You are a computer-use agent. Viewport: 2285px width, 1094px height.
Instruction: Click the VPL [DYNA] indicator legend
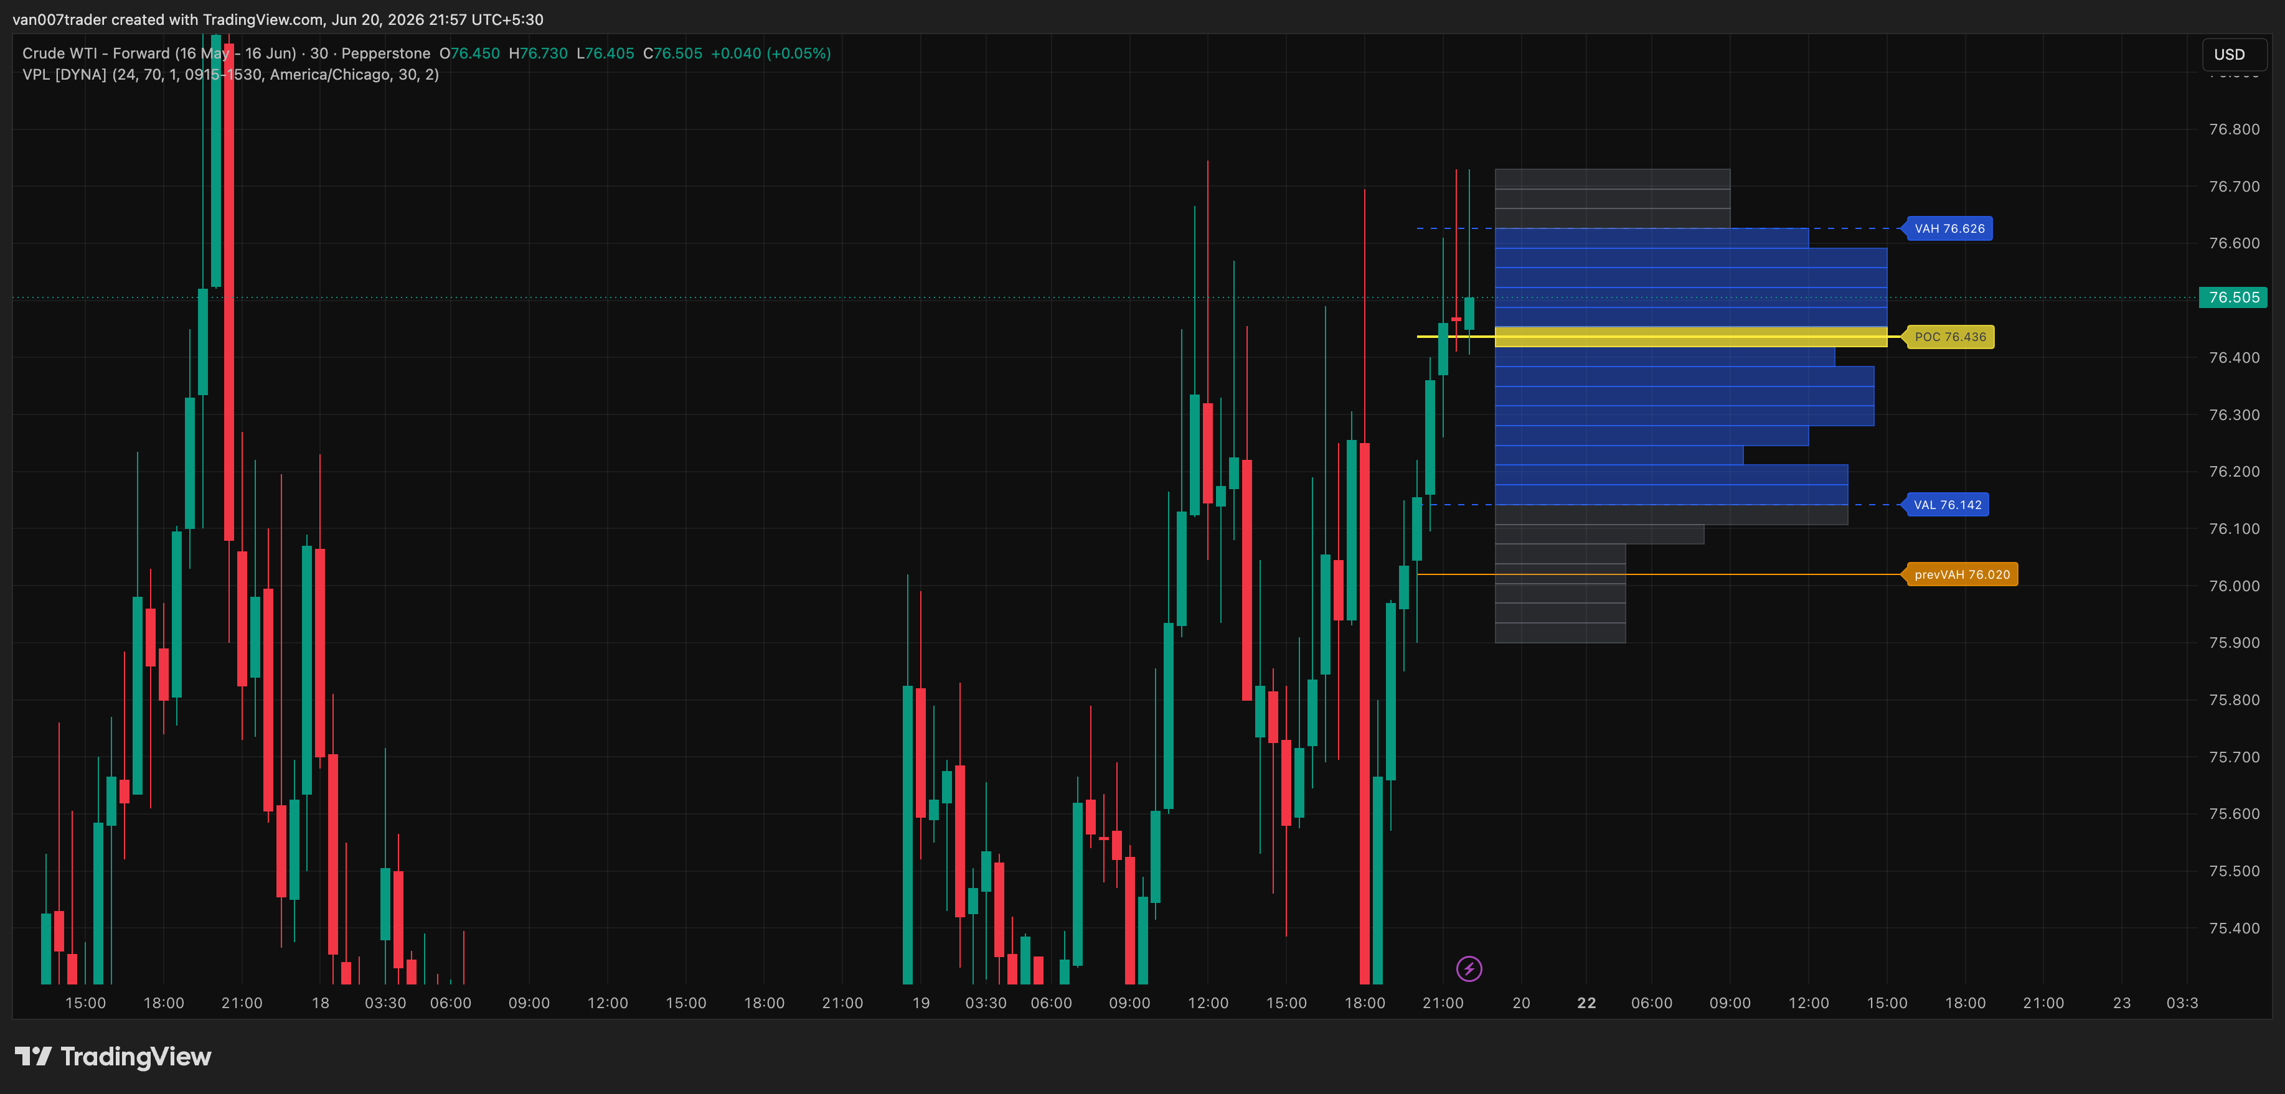230,75
